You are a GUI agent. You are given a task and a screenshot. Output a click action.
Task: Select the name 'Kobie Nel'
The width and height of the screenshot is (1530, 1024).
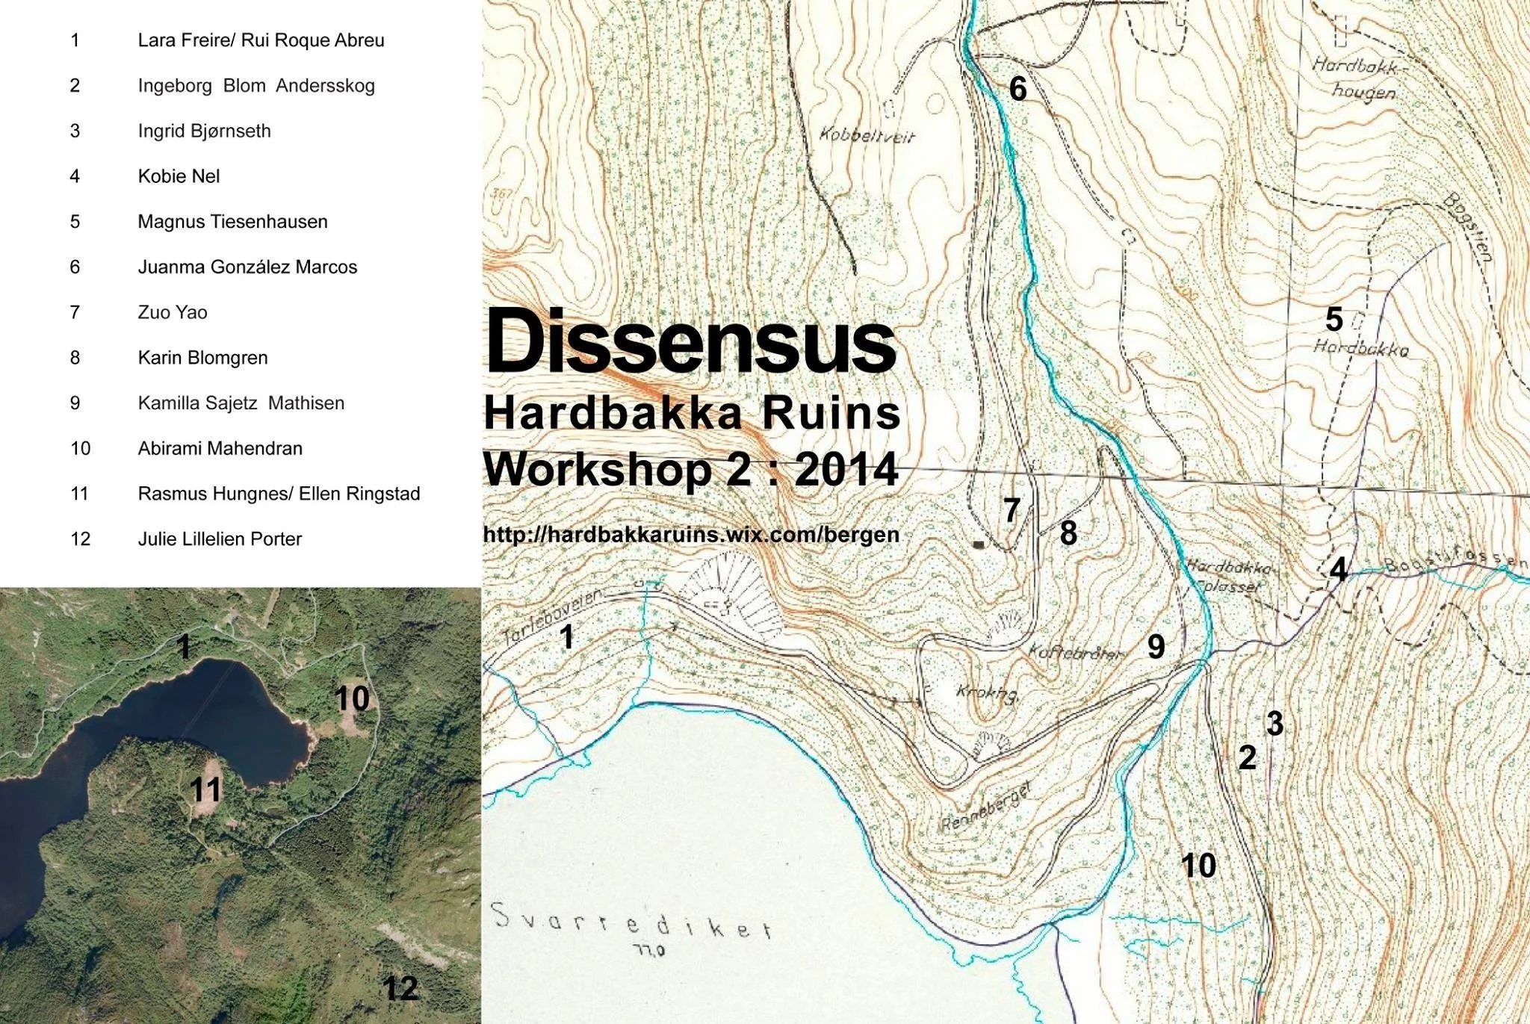[x=179, y=176]
